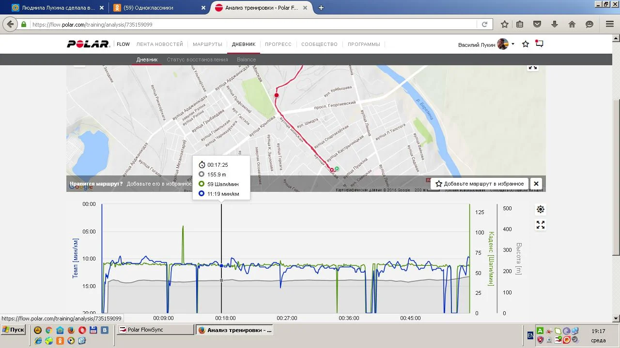The height and width of the screenshot is (348, 620).
Task: Open the ПРОГРЕСС menu item
Action: [278, 44]
